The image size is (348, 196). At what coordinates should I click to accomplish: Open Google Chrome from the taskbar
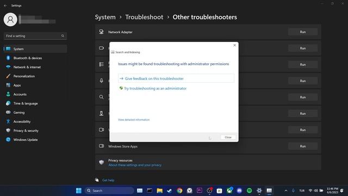pos(179,191)
